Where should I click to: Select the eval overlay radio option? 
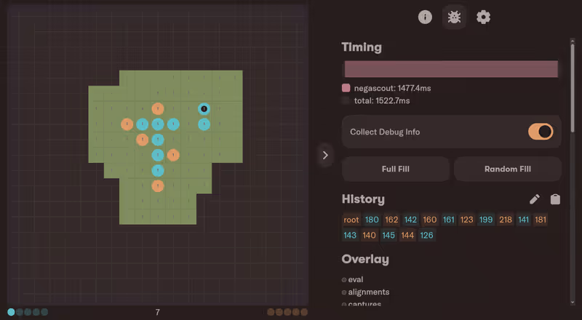[344, 279]
